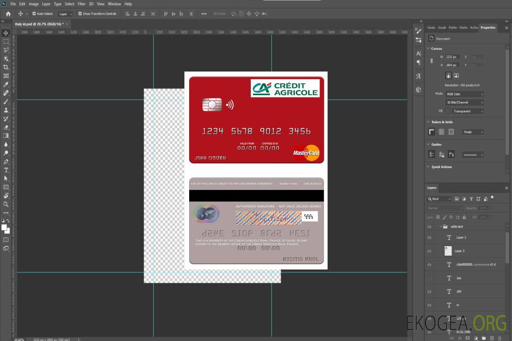Open the Character panel icon

coord(419,53)
